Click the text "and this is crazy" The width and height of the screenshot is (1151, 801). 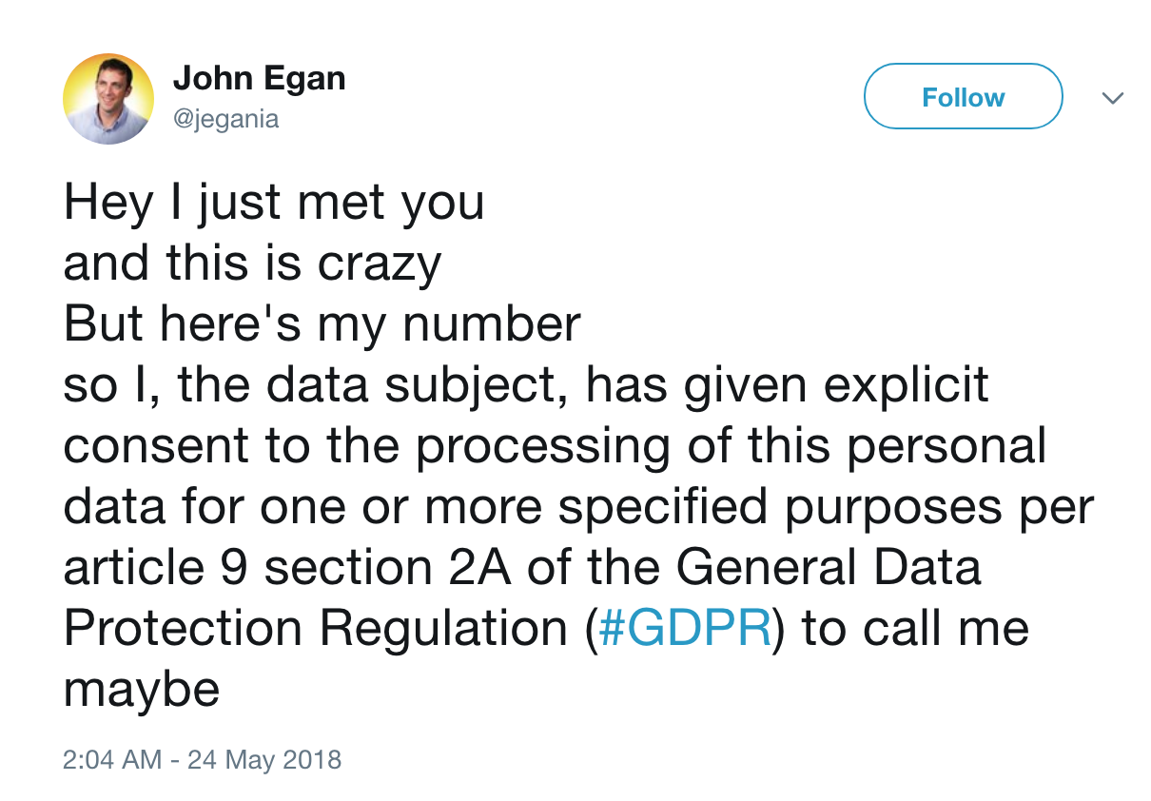(252, 264)
